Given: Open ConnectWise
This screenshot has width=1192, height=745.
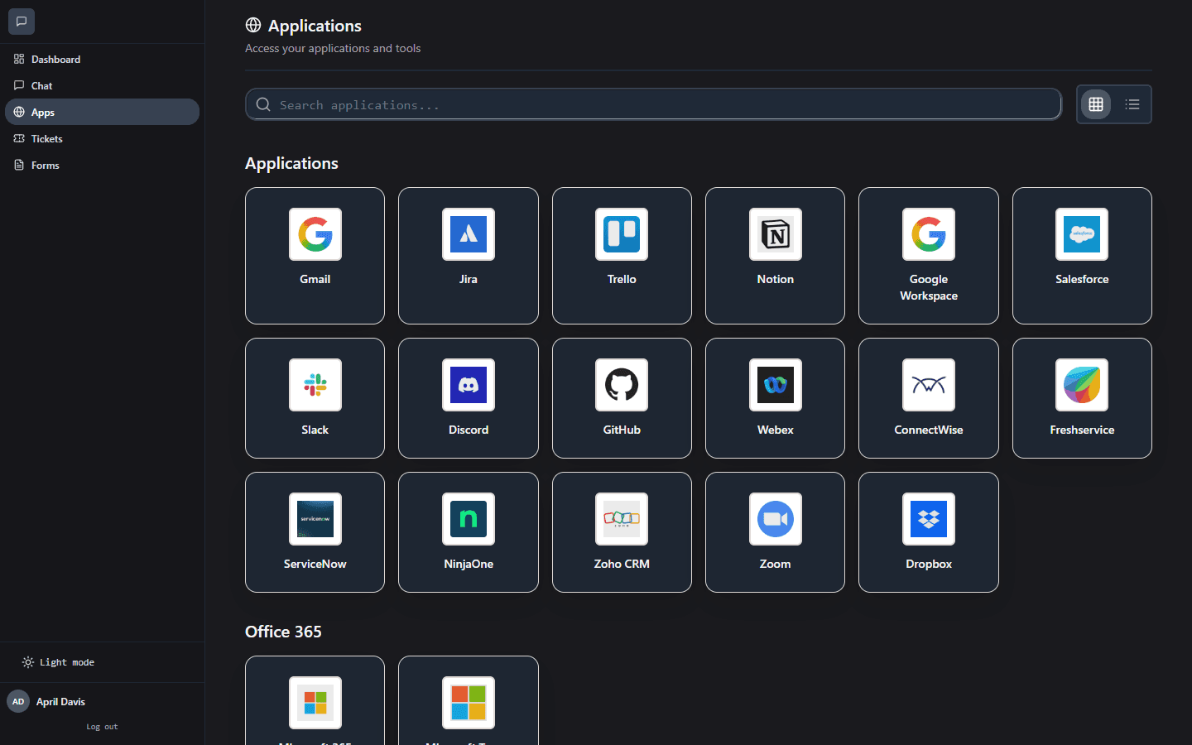Looking at the screenshot, I should 928,398.
